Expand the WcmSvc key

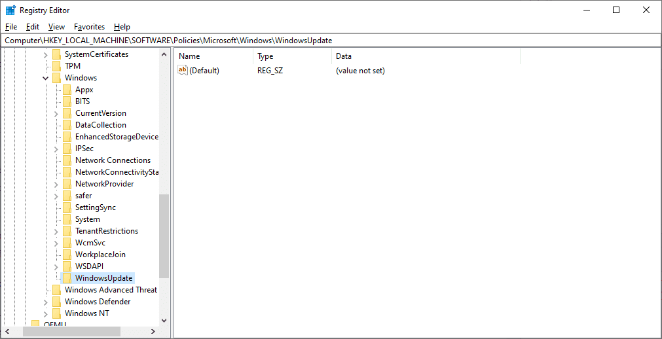coord(56,243)
